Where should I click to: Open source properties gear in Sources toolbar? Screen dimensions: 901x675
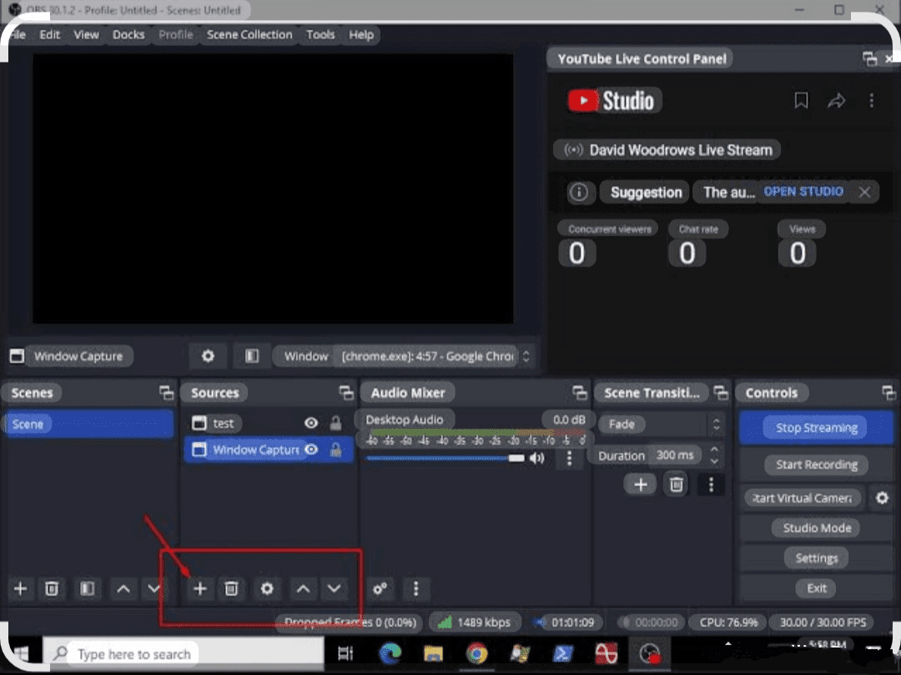(x=267, y=589)
